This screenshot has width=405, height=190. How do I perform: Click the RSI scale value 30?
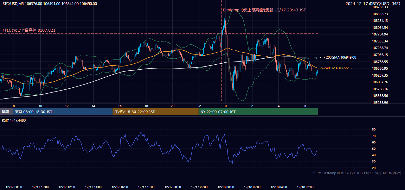pos(374,161)
